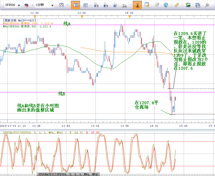215x176 pixels.
Task: Click the pitchfork drawing tool icon
Action: [x=207, y=5]
